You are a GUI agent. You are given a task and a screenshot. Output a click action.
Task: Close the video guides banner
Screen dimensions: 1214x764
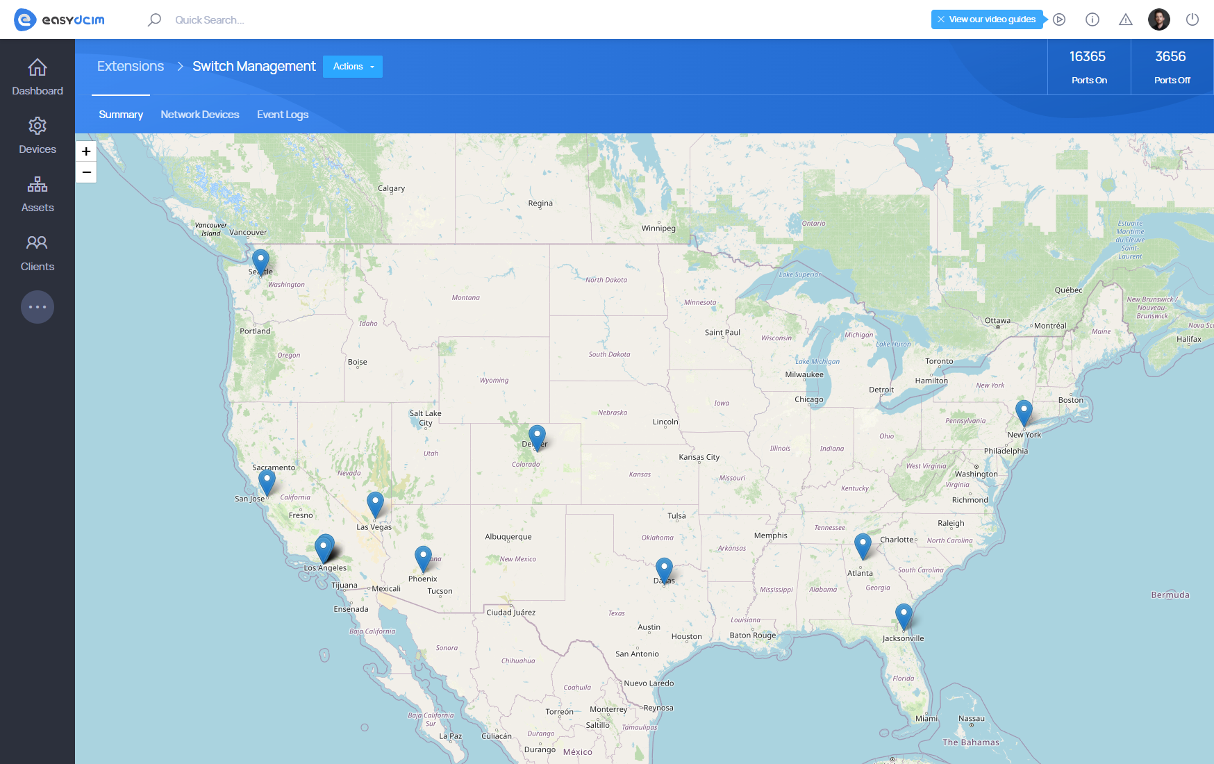941,19
